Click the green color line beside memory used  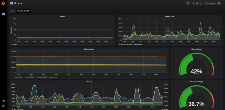[12, 77]
